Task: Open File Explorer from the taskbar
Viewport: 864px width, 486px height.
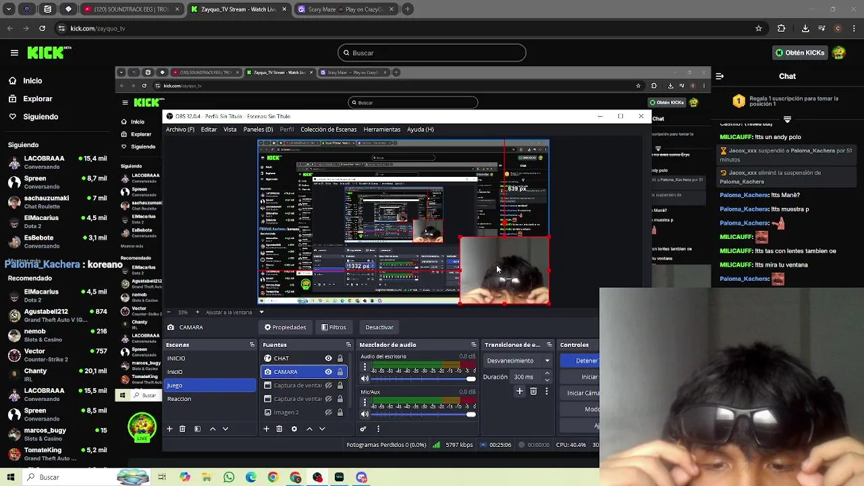Action: pos(207,477)
